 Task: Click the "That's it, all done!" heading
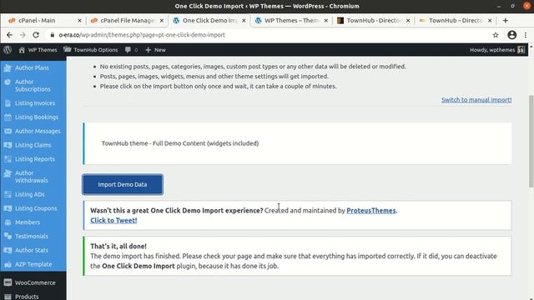(118, 247)
